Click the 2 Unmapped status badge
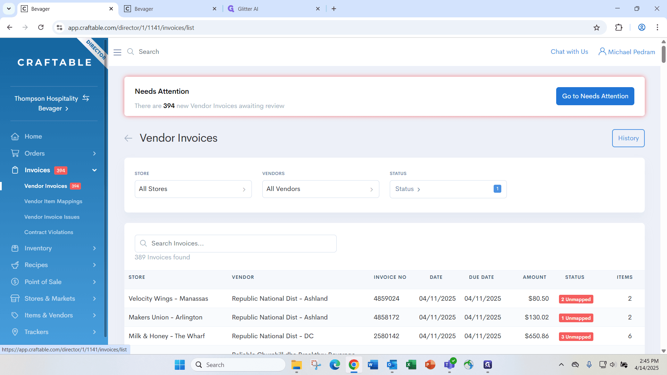Viewport: 667px width, 375px height. (576, 299)
